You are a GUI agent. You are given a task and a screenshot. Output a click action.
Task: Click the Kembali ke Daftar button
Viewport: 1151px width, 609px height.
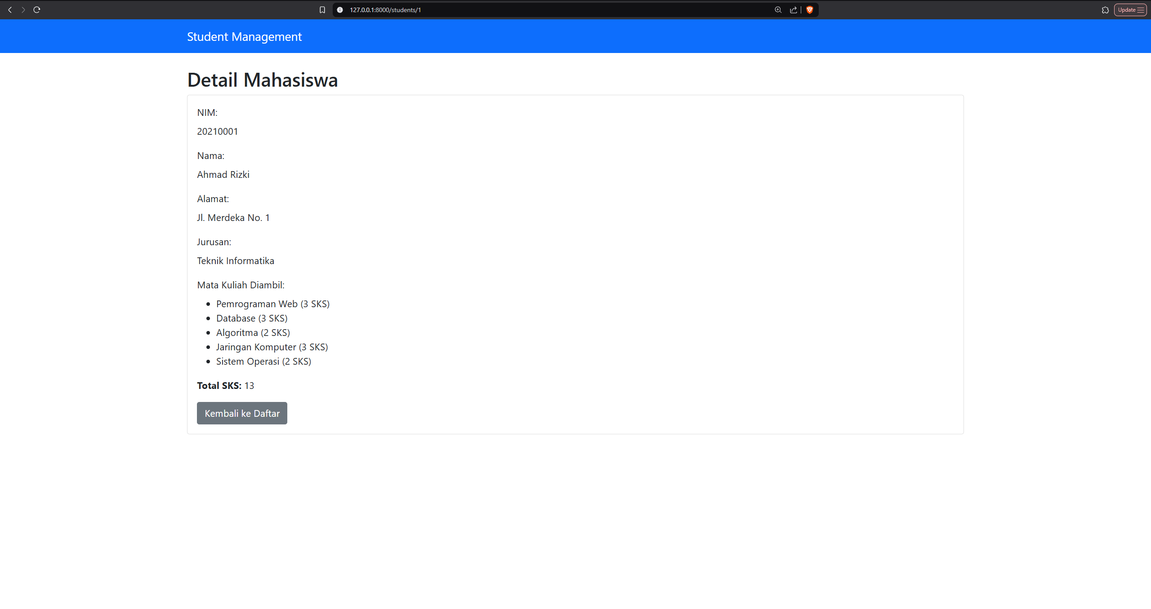[241, 413]
